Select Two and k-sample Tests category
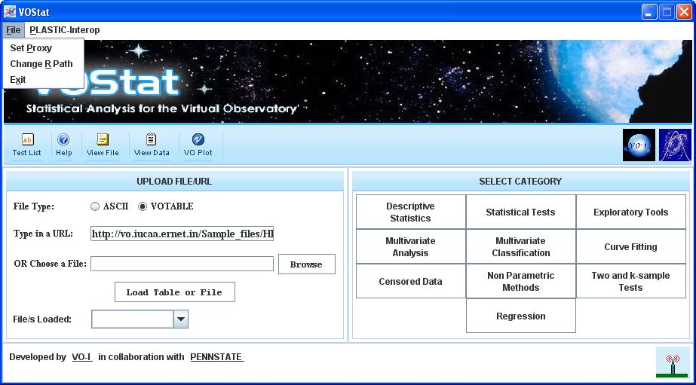This screenshot has height=385, width=696. coord(630,281)
